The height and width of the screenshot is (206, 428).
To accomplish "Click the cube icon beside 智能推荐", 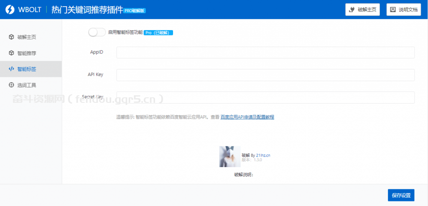I will coord(11,53).
